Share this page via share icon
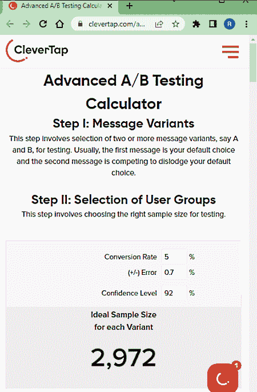 tap(159, 24)
